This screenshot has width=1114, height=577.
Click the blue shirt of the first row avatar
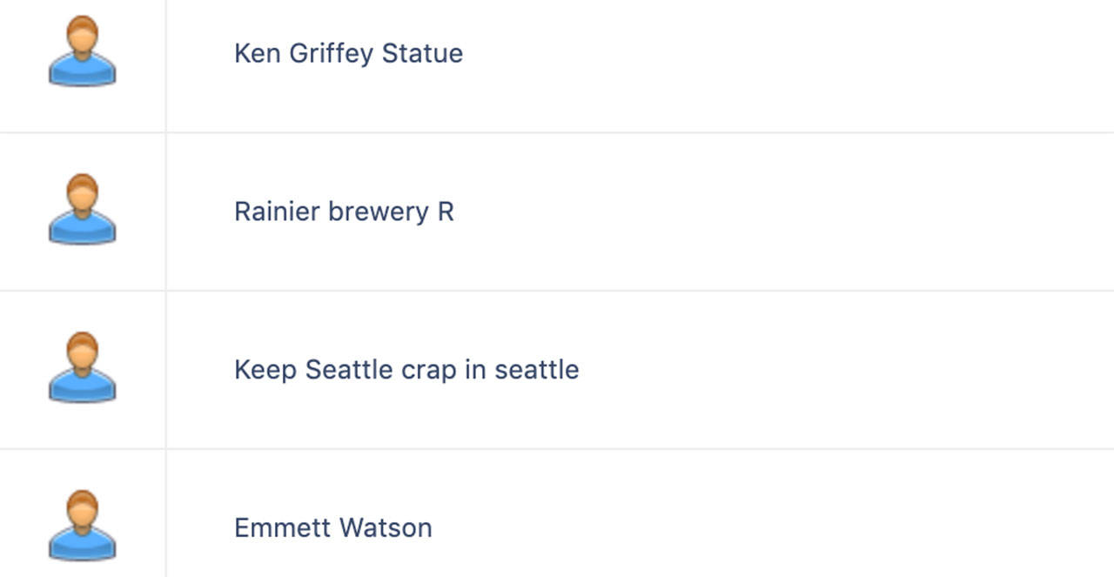[82, 71]
